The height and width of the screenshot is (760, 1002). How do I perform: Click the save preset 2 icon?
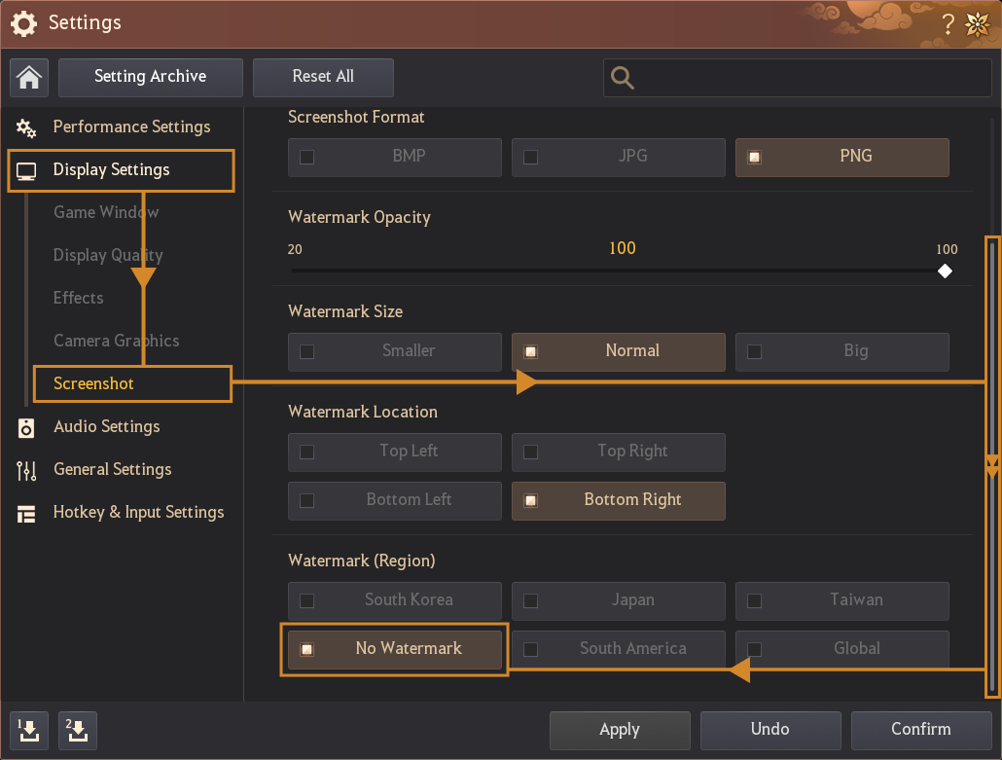(78, 730)
